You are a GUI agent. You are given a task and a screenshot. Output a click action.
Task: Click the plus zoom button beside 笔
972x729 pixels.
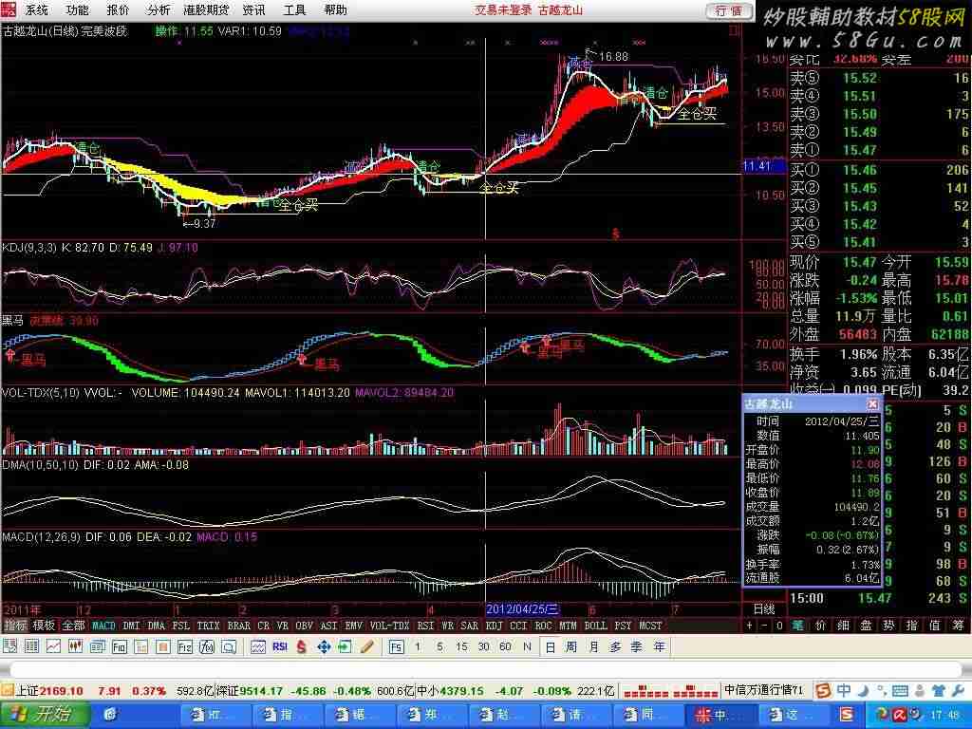[x=750, y=626]
